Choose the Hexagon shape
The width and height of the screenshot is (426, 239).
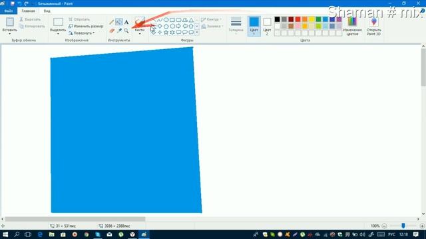click(172, 26)
